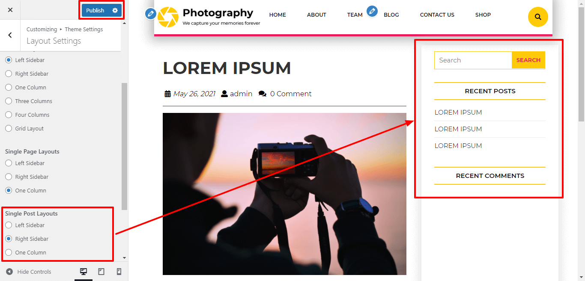The image size is (585, 281).
Task: Switch to desktop preview device icon
Action: 84,272
